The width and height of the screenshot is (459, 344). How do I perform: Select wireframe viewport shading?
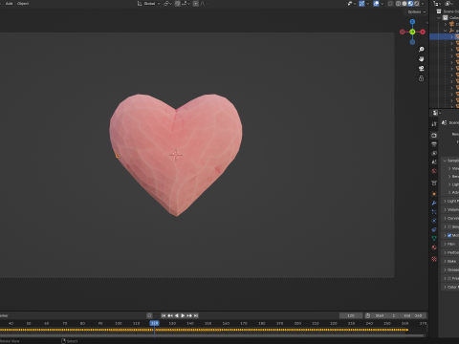[398, 4]
